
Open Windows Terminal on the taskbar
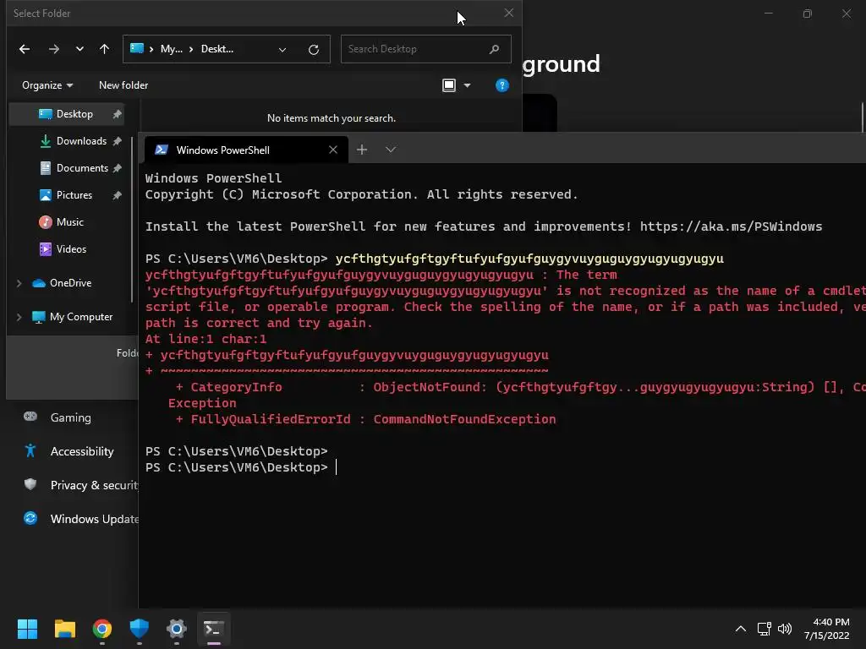214,629
